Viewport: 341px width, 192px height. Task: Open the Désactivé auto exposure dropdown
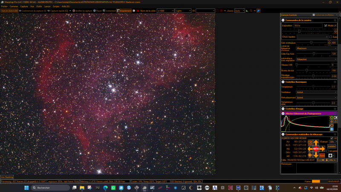click(x=316, y=59)
